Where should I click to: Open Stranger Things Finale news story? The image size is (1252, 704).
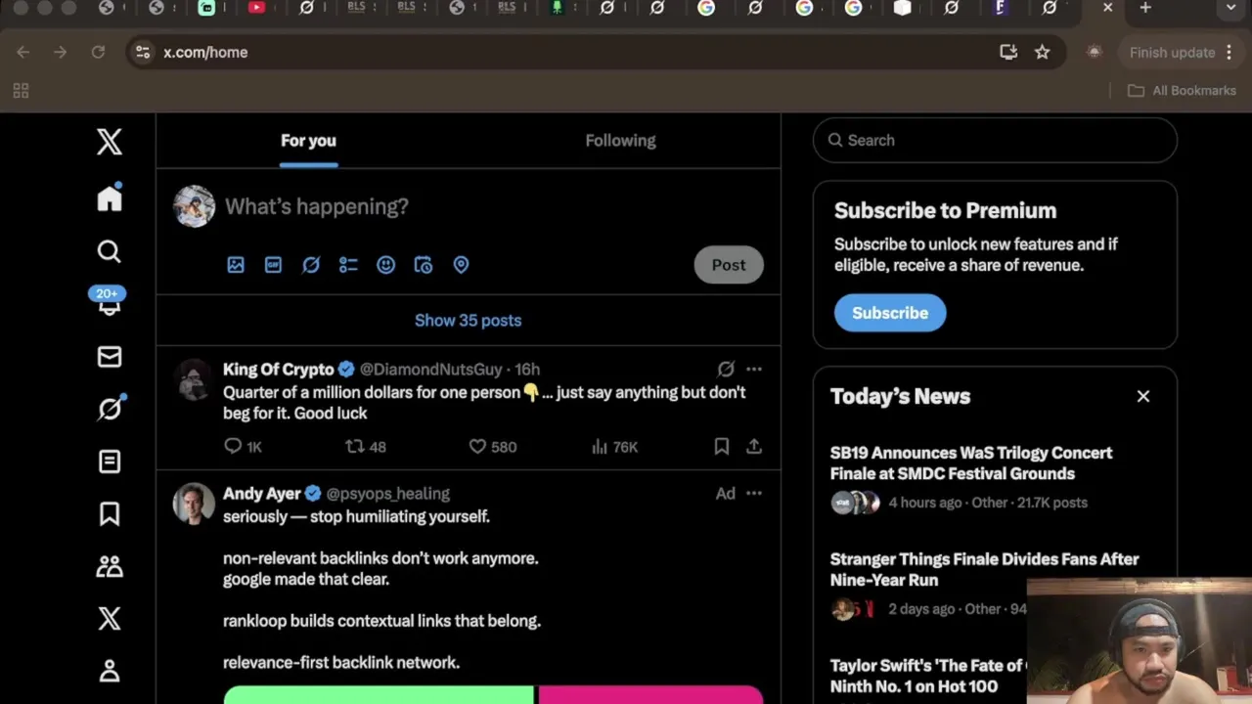(x=984, y=569)
